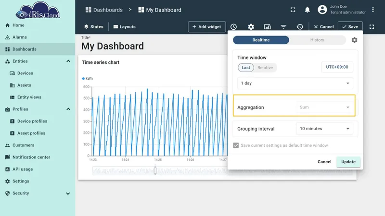385x216 pixels.
Task: Toggle fullscreen icon at right of toolbar
Action: pos(372,27)
